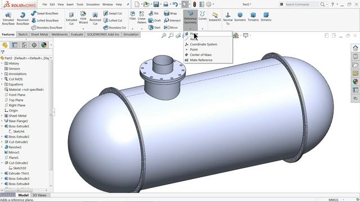Image resolution: width=360 pixels, height=202 pixels.
Task: Click the Undo icon
Action: coord(175,4)
